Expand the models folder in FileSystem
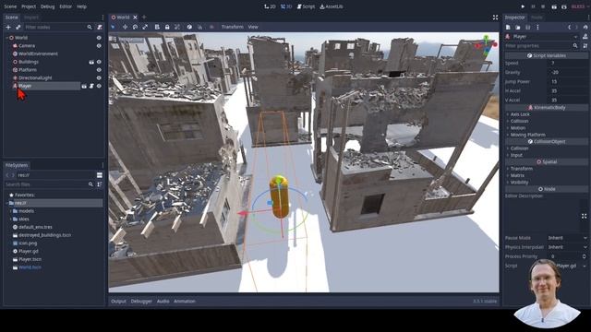This screenshot has height=332, width=591. (10, 211)
